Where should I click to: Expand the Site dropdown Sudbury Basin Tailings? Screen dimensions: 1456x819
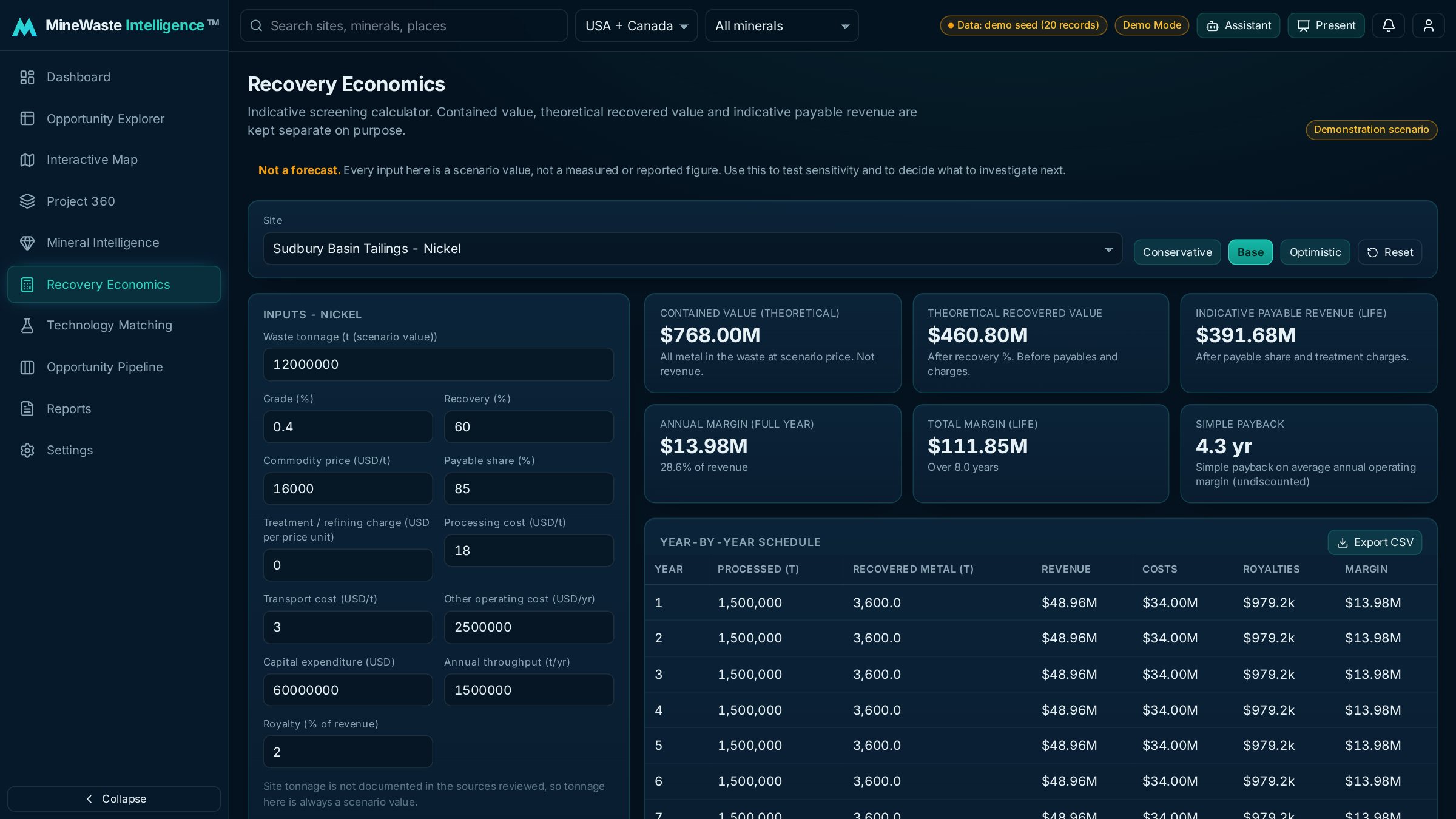692,249
